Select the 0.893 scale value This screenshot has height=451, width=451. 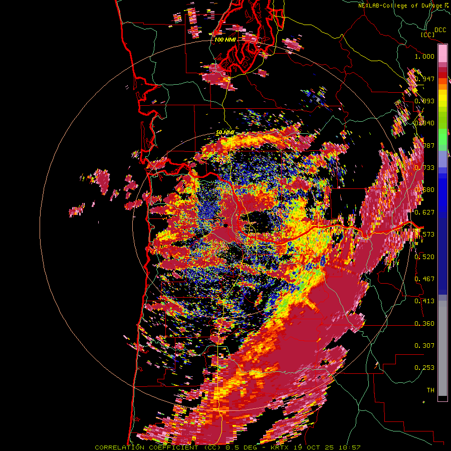point(424,101)
